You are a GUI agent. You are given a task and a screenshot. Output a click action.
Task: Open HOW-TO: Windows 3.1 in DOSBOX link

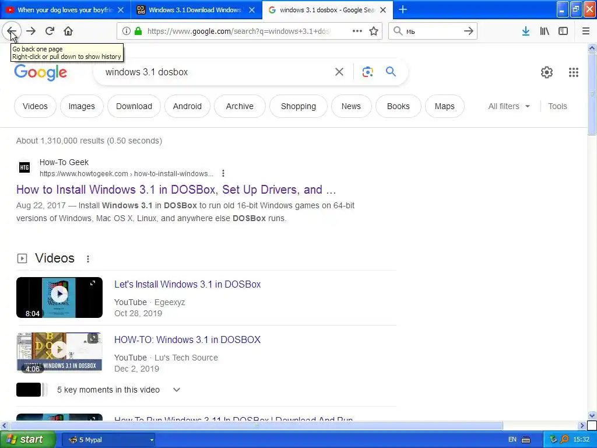187,340
